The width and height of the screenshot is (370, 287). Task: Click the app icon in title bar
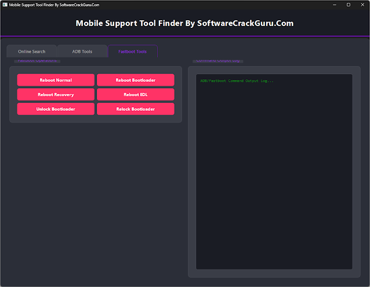pos(5,4)
